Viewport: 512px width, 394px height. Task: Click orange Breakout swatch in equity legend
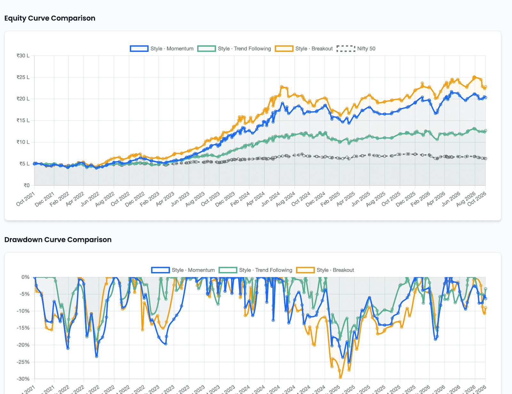tap(284, 49)
